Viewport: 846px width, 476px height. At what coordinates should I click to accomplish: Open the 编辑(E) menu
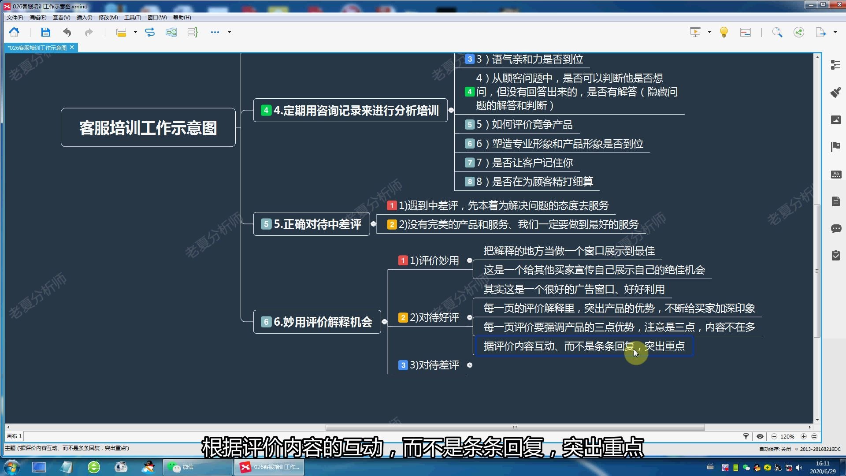point(38,18)
